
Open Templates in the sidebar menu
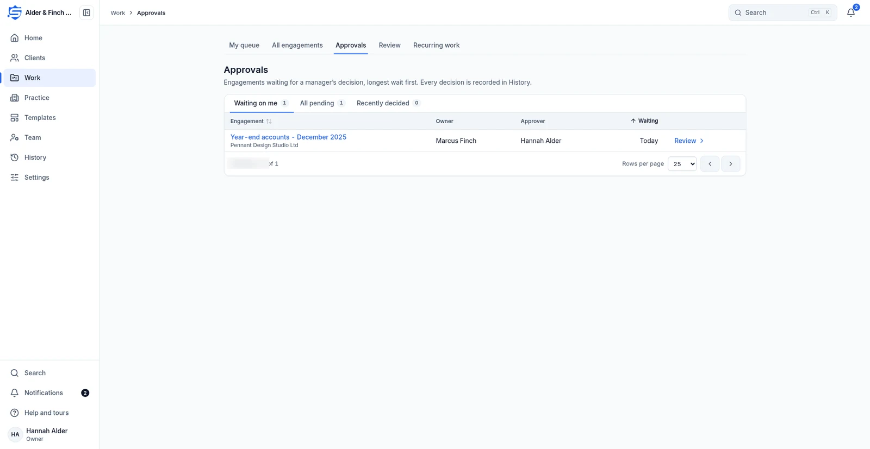(x=49, y=118)
